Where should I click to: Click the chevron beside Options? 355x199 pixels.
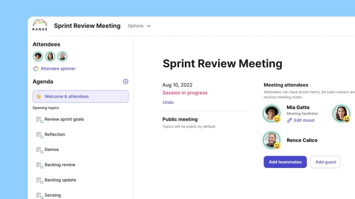(149, 26)
